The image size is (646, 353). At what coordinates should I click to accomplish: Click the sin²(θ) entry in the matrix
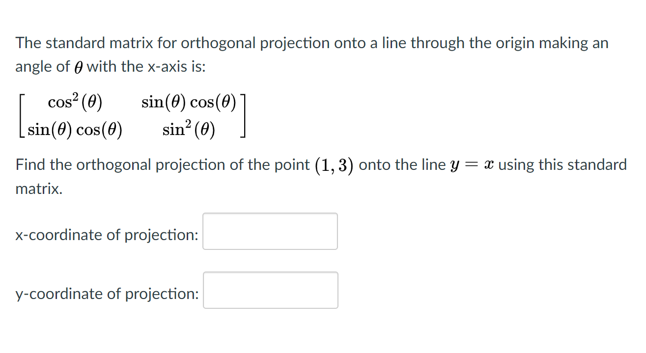click(x=188, y=129)
